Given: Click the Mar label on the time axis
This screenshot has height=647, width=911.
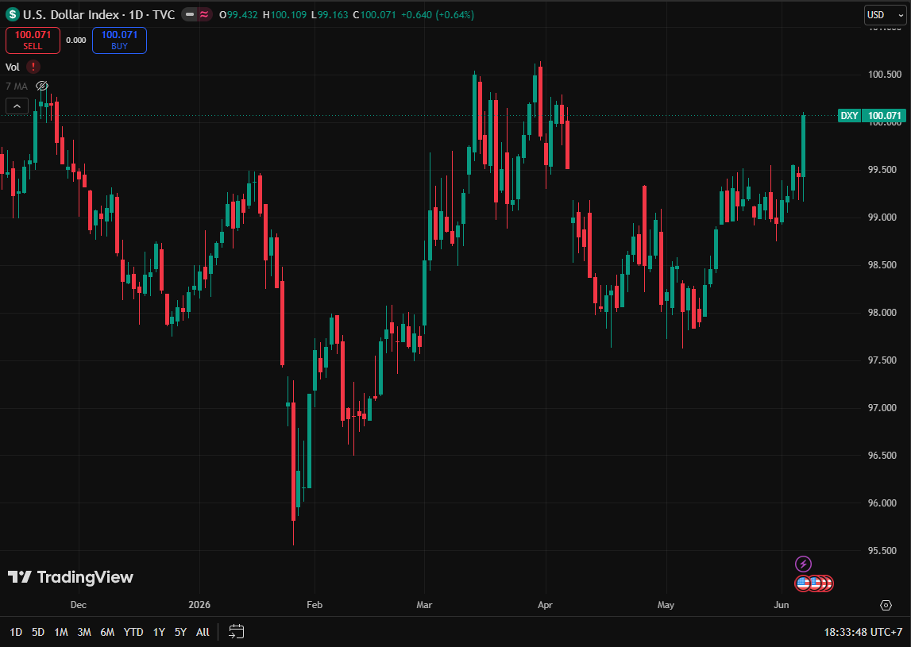Looking at the screenshot, I should coord(424,605).
